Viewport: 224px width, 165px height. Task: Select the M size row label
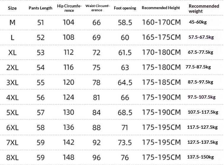coord(12,22)
